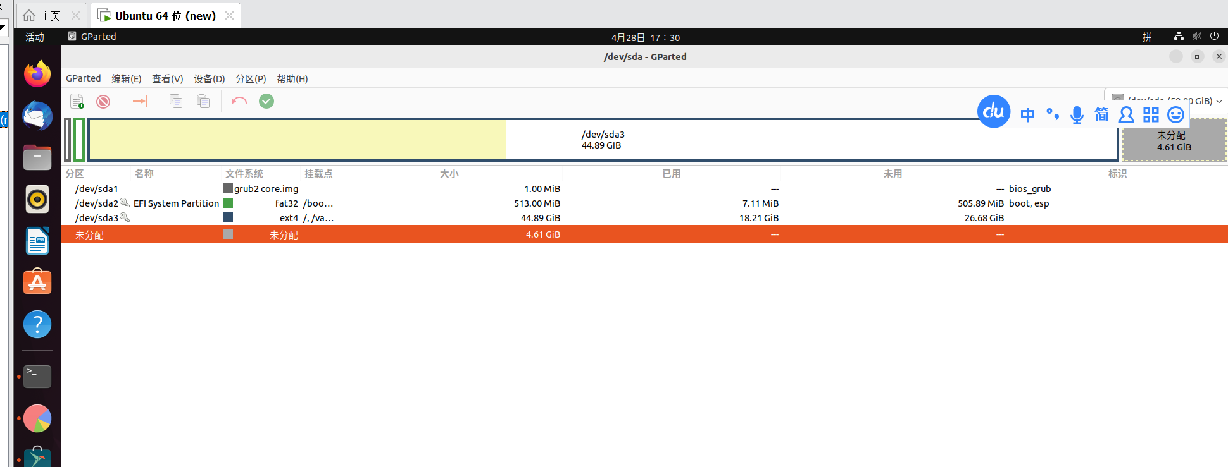Open Thunderbird mail from the dock
1228x467 pixels.
[37, 116]
